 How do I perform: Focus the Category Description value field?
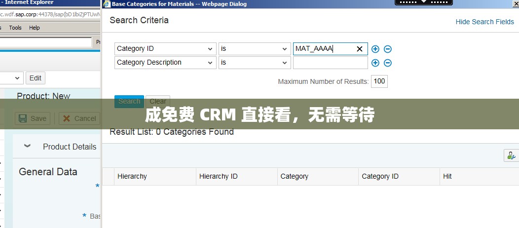331,63
